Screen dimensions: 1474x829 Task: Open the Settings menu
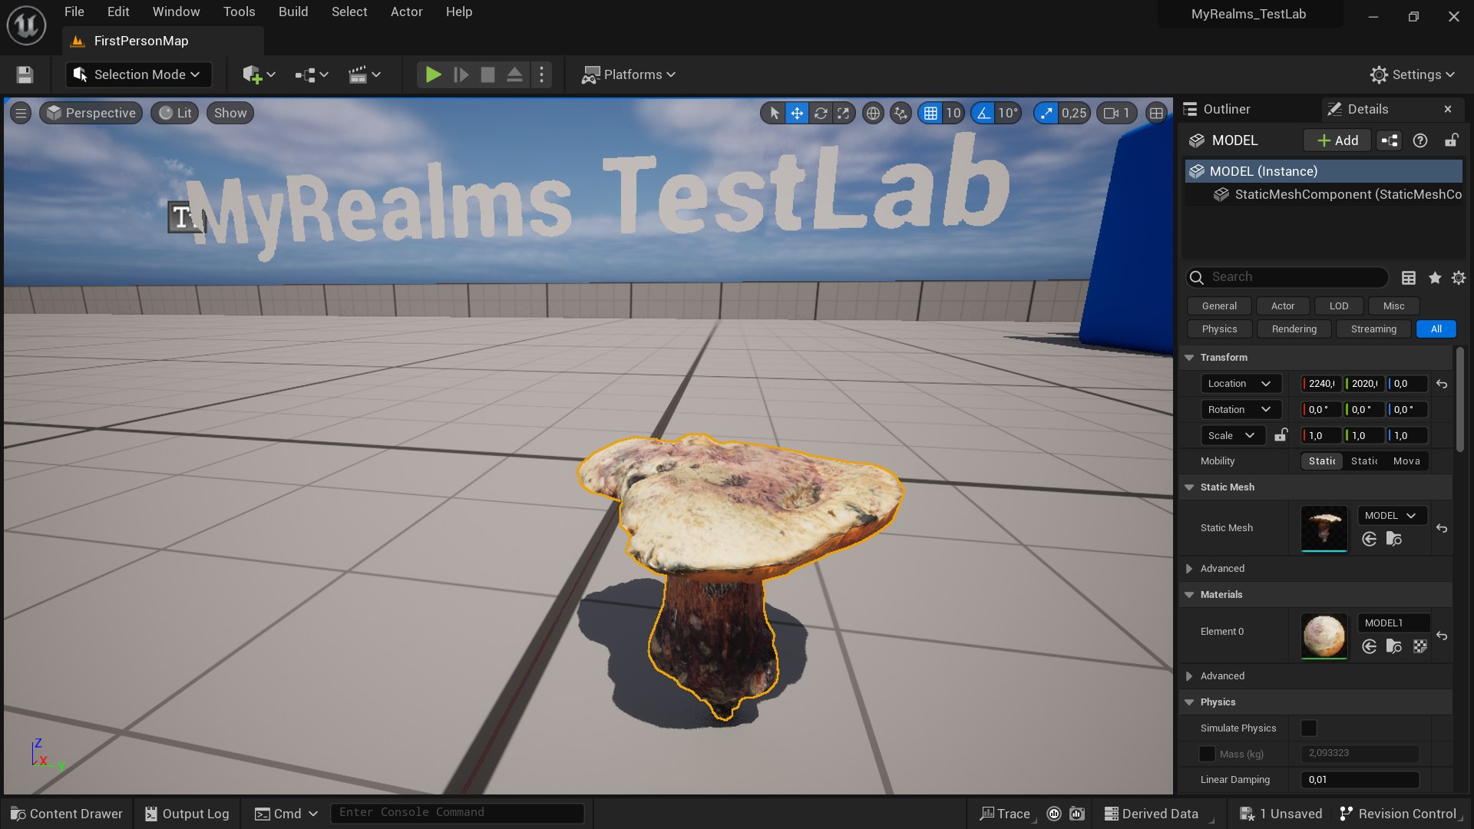pyautogui.click(x=1413, y=74)
